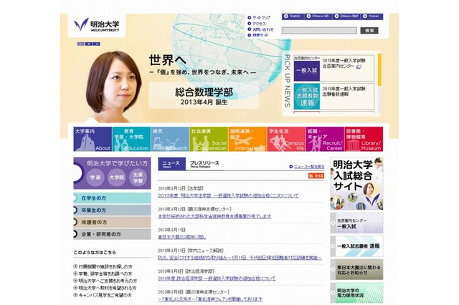Open 合否案内センター 一般入試 side banner
The width and height of the screenshot is (459, 305).
coord(356,223)
